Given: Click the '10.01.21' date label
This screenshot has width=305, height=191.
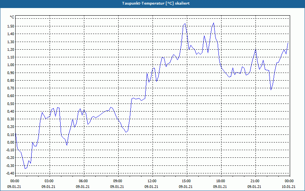Looking at the screenshot, I should tap(289, 187).
